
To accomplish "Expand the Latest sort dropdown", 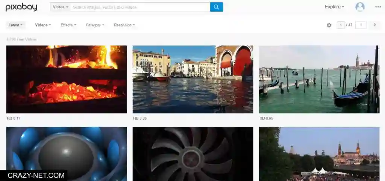I will [x=15, y=25].
